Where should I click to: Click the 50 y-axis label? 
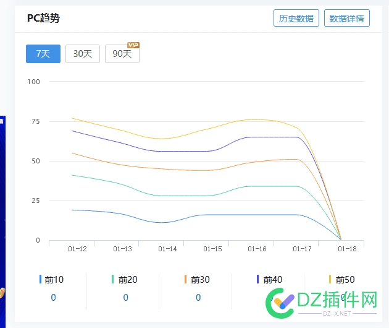(36, 161)
